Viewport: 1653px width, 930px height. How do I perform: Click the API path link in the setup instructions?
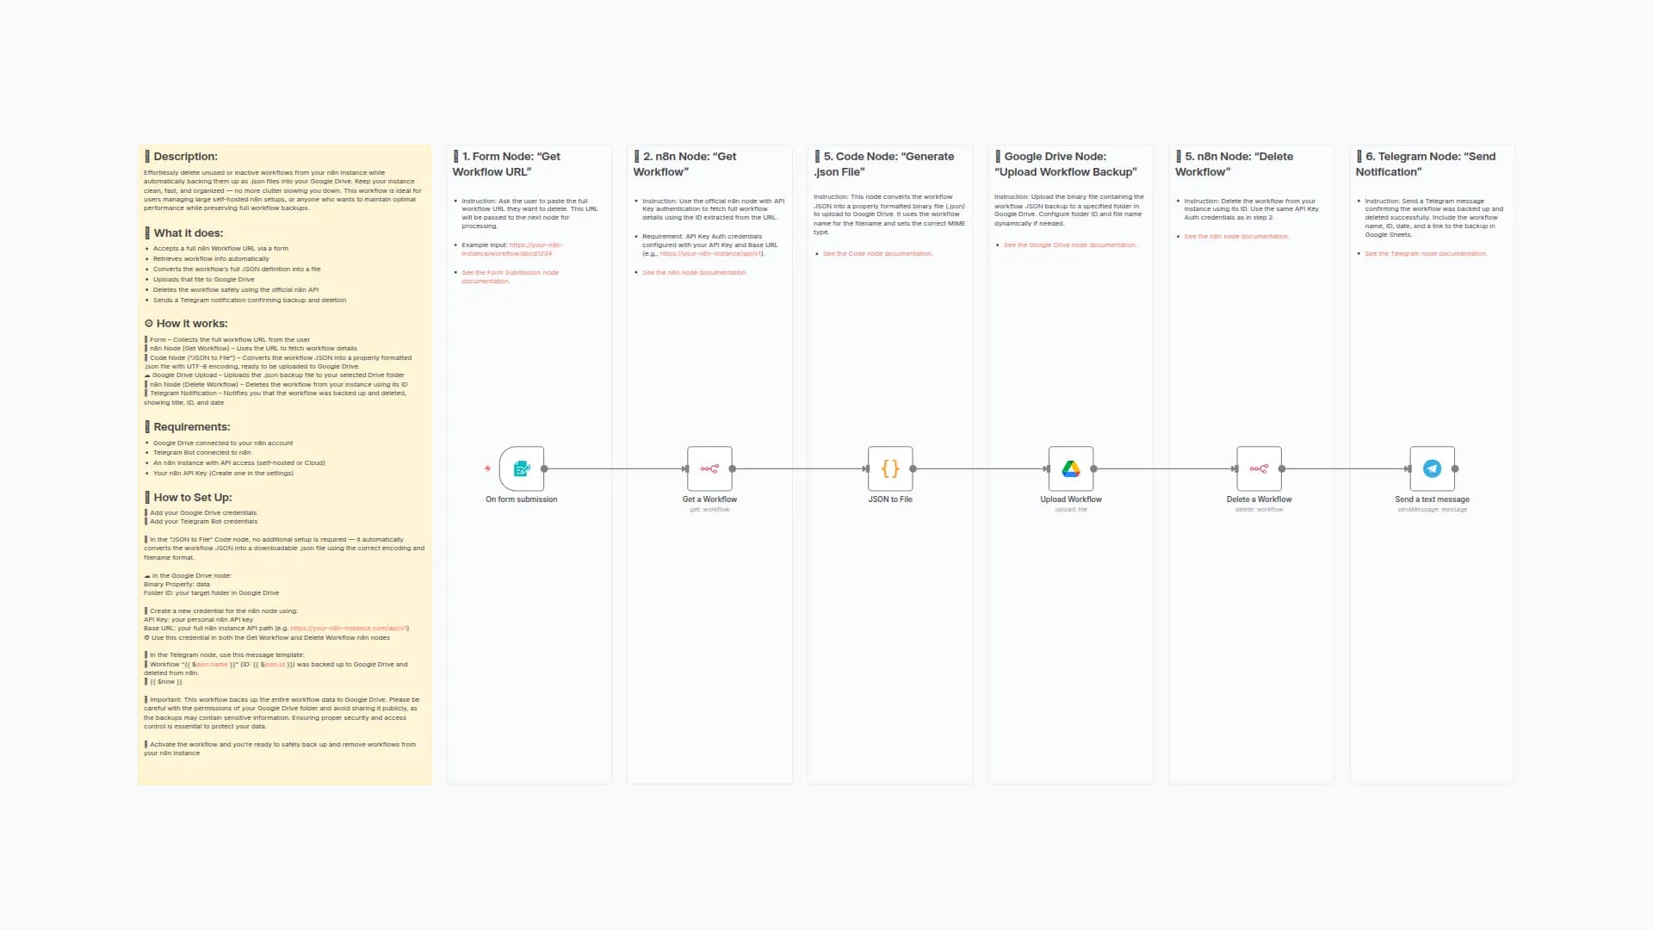pos(349,628)
